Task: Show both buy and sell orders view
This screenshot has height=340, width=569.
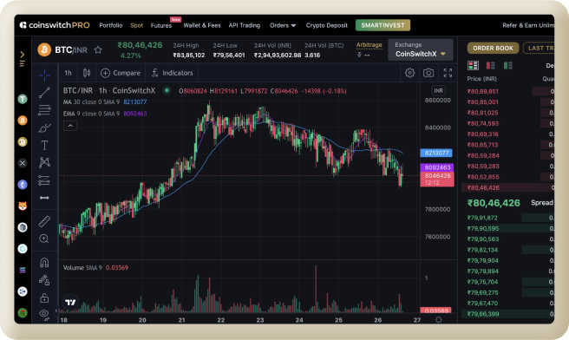Action: point(474,66)
